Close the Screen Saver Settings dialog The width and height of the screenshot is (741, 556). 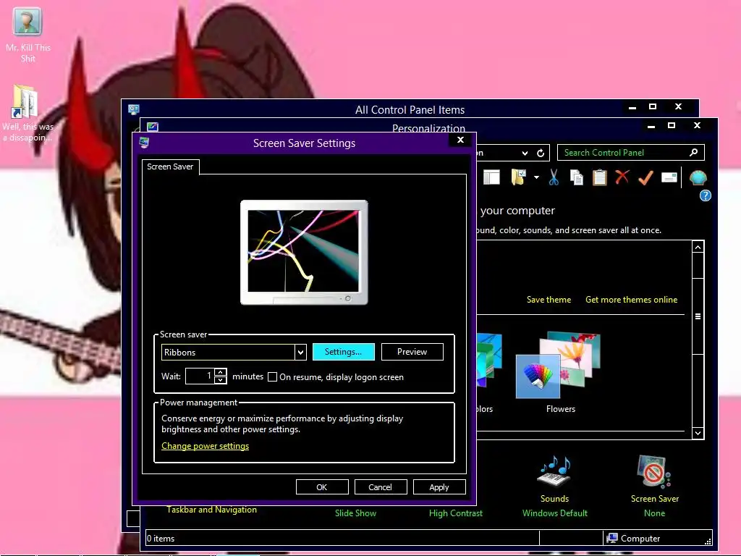tap(461, 140)
